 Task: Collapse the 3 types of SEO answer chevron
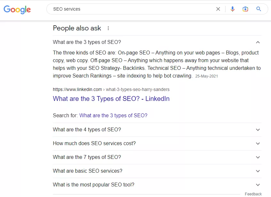point(258,42)
